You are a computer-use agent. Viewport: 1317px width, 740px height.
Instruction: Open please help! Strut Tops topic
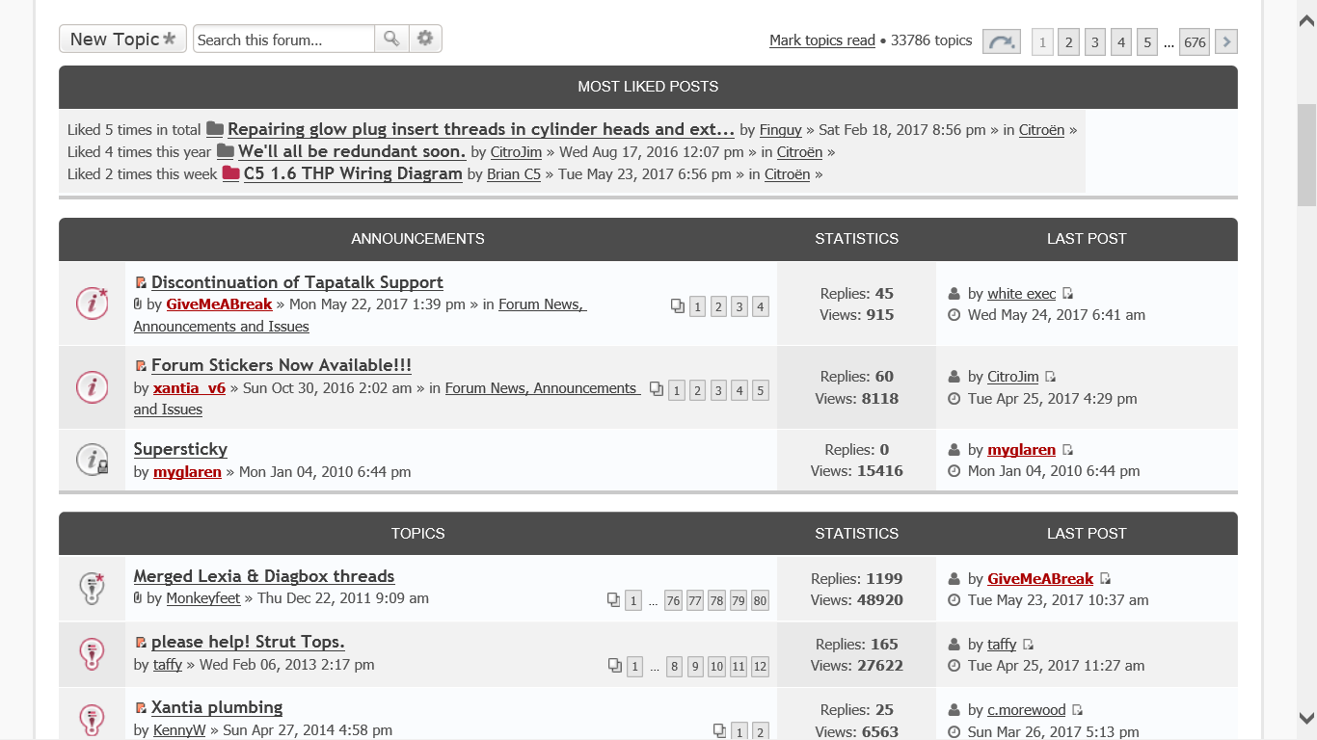[x=248, y=642]
